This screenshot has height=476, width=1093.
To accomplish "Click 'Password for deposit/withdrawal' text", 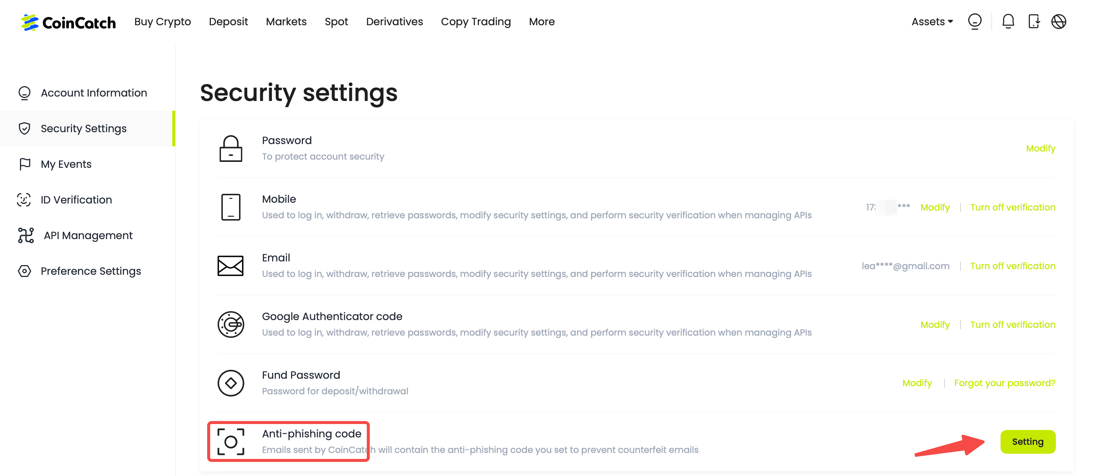I will pyautogui.click(x=335, y=391).
